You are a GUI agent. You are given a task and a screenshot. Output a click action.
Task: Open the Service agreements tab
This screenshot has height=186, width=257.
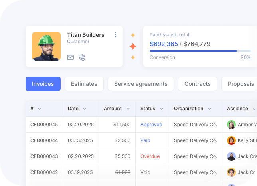click(141, 84)
